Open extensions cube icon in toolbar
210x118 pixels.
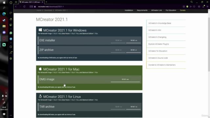199,7
